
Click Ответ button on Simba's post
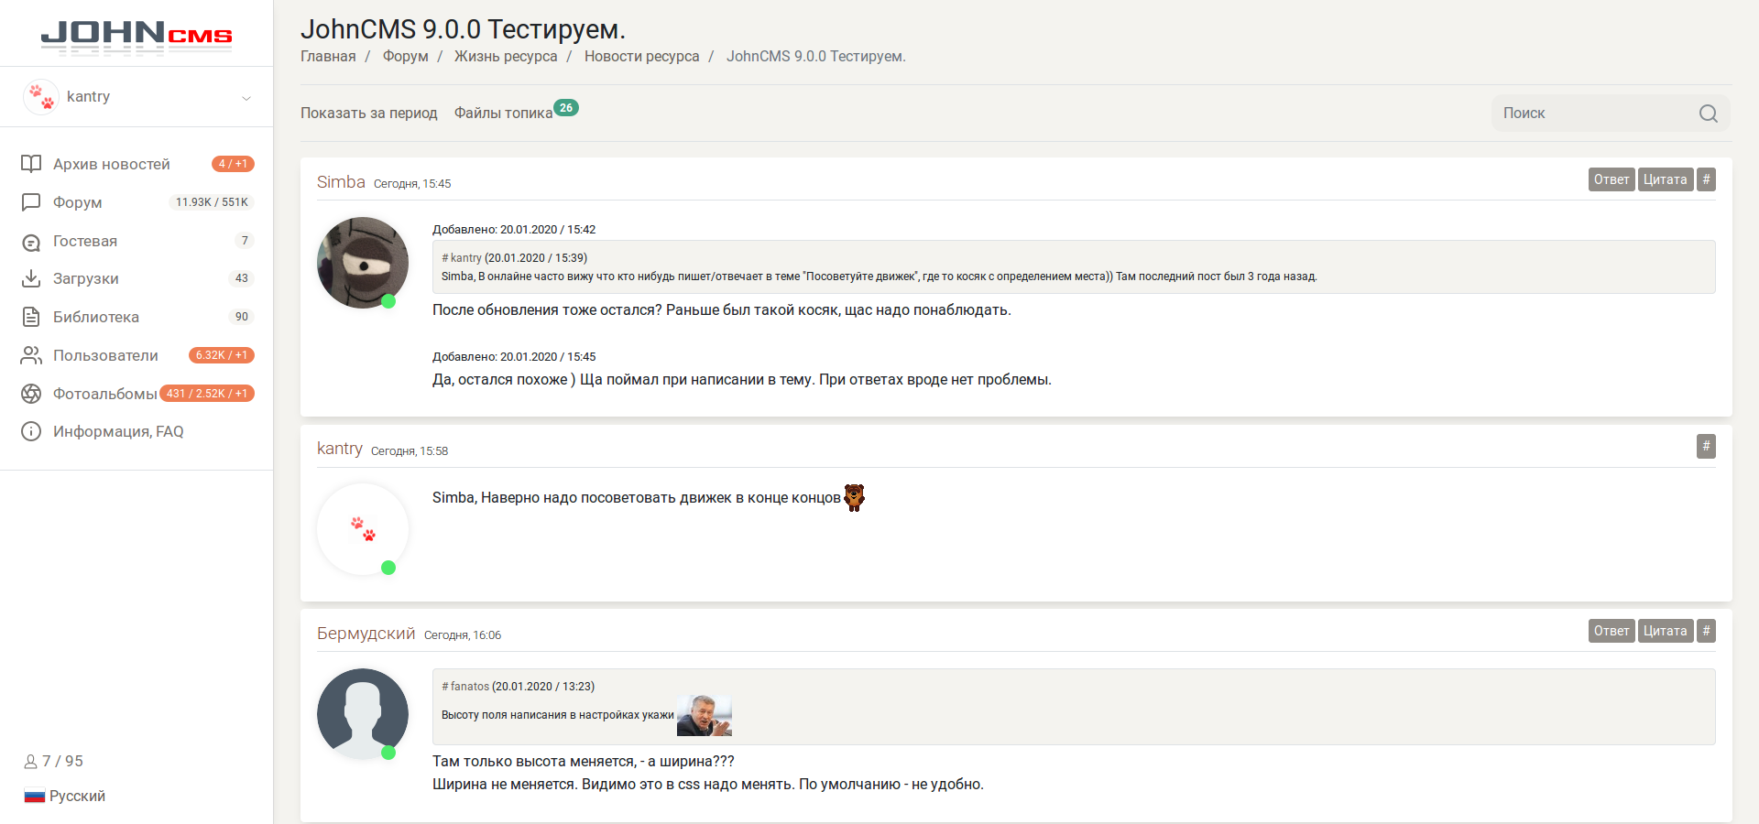click(x=1611, y=179)
